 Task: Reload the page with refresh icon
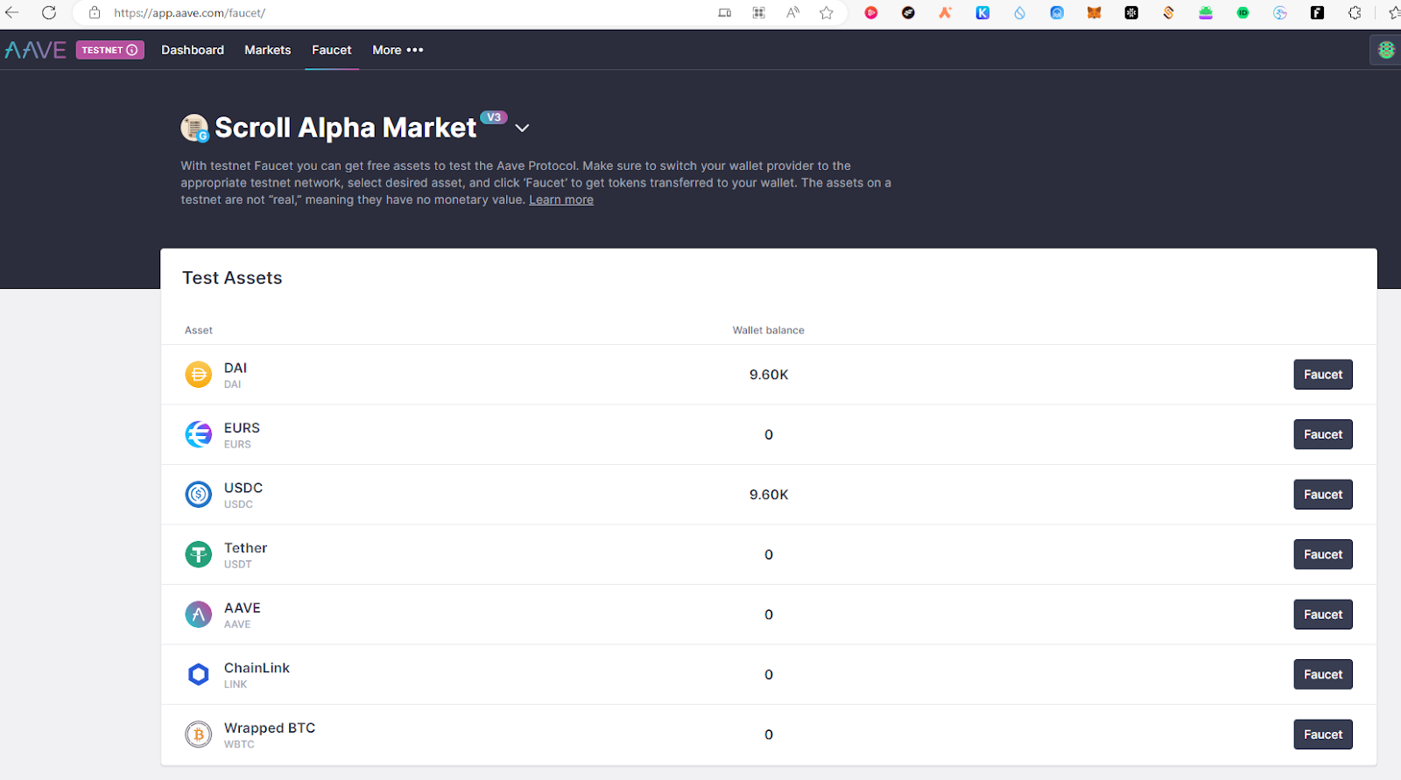click(49, 12)
